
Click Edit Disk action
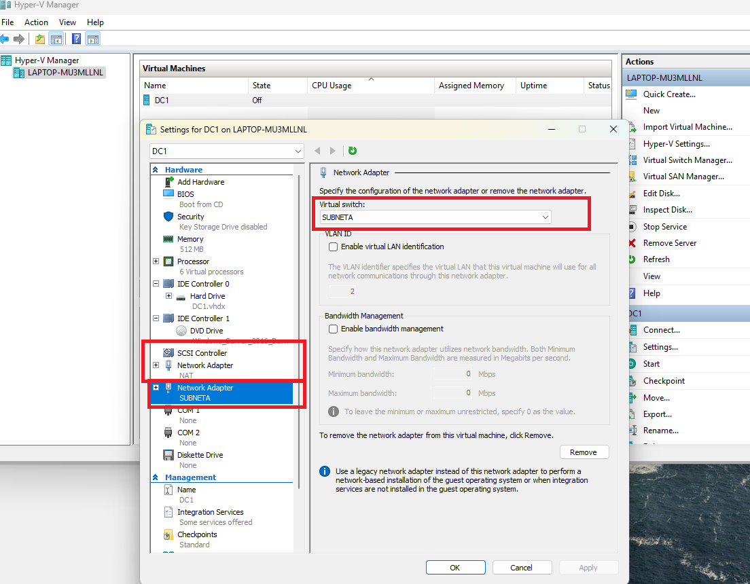[x=661, y=194]
